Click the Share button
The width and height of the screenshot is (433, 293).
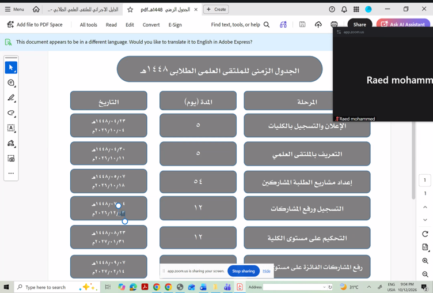point(359,25)
